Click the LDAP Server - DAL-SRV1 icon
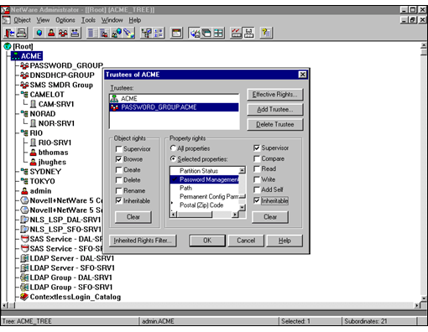This screenshot has height=332, width=428. point(24,258)
